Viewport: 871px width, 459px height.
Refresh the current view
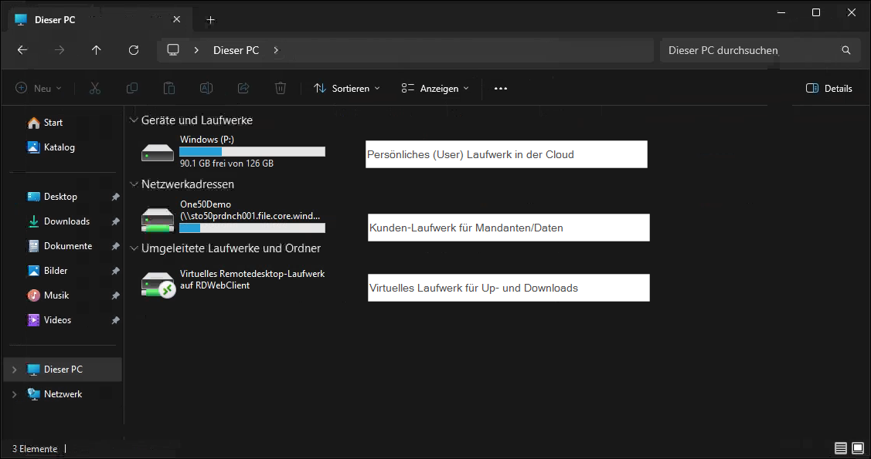click(133, 50)
